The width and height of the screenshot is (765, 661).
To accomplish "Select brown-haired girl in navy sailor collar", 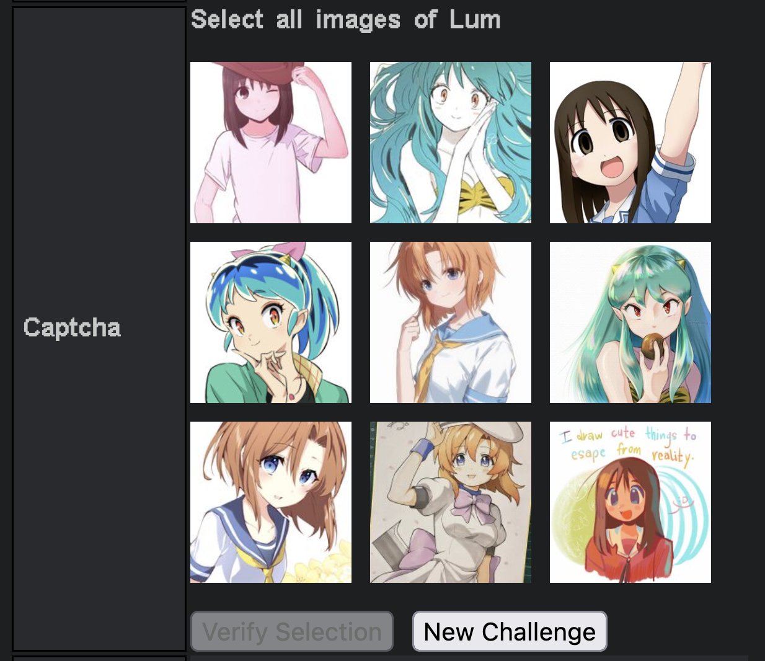I will tap(271, 502).
